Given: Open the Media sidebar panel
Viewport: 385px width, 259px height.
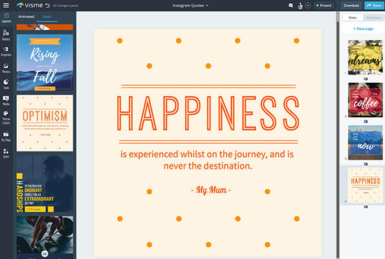Looking at the screenshot, I should [6, 100].
